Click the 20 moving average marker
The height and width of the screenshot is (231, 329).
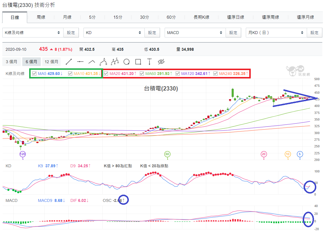tap(264, 154)
